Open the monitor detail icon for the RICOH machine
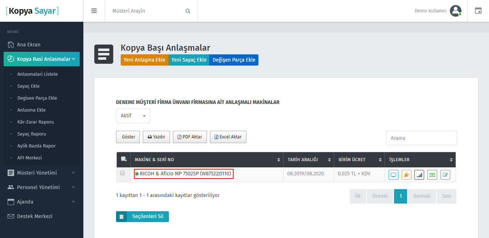 click(393, 175)
